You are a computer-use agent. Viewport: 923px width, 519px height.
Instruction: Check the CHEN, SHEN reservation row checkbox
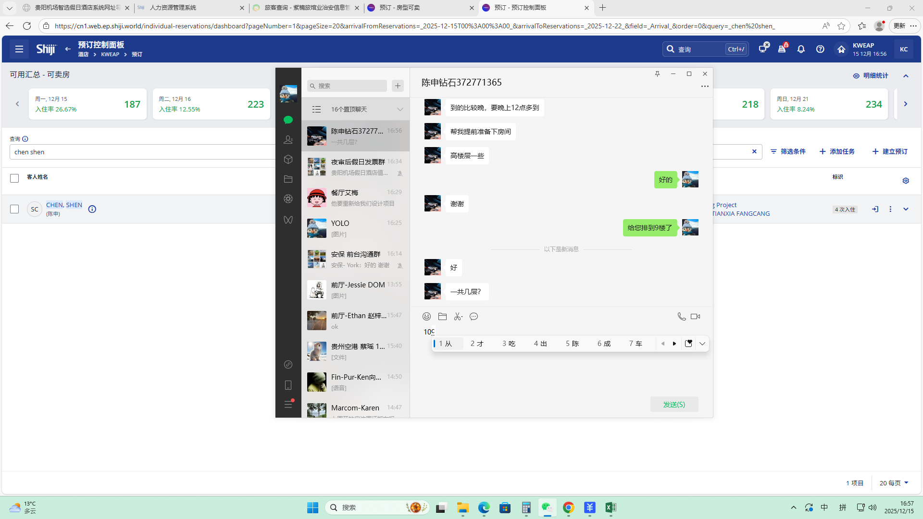(14, 209)
